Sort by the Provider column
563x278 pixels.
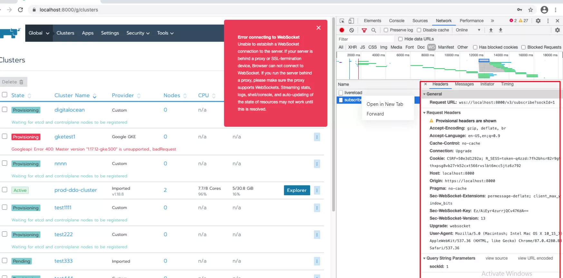126,96
